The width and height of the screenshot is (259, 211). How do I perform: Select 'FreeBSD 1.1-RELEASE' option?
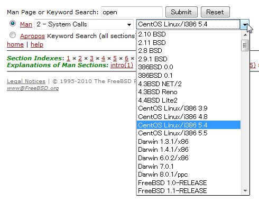pyautogui.click(x=189, y=191)
